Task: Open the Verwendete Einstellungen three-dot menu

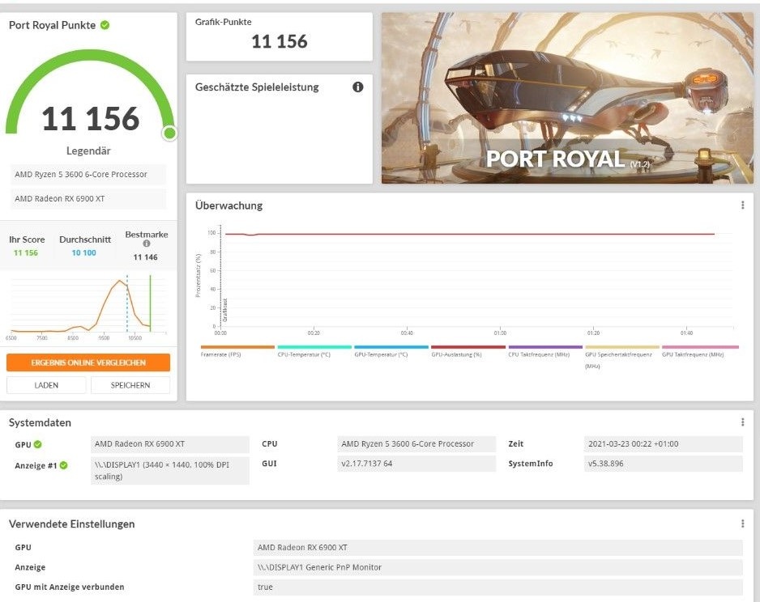Action: pos(742,524)
